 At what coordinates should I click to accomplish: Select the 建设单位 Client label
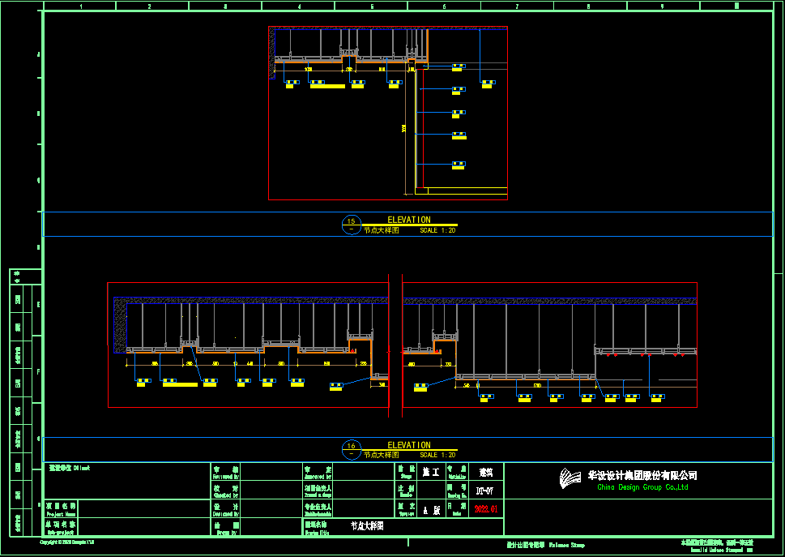69,468
